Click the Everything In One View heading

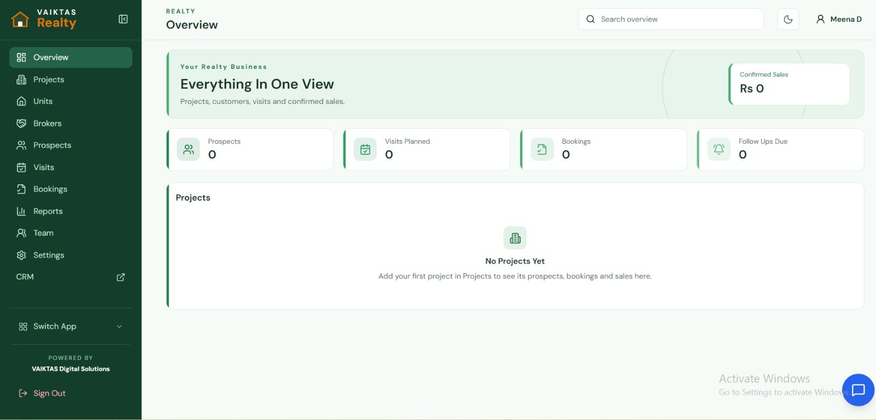click(257, 84)
